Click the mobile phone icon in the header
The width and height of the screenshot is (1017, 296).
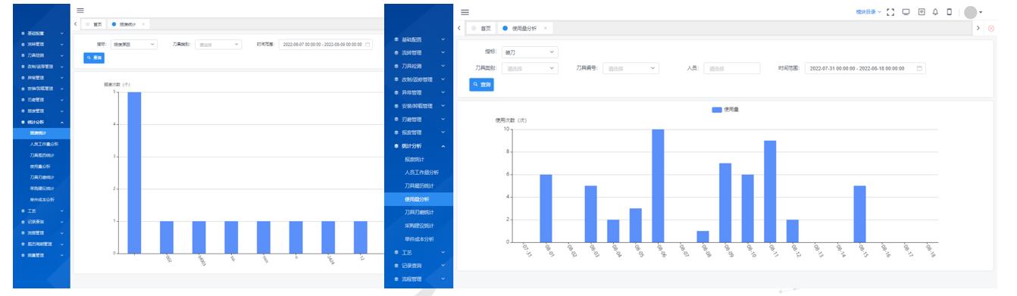click(x=949, y=12)
